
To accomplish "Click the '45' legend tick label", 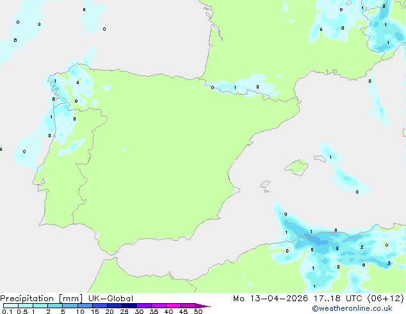I will pyautogui.click(x=183, y=311).
